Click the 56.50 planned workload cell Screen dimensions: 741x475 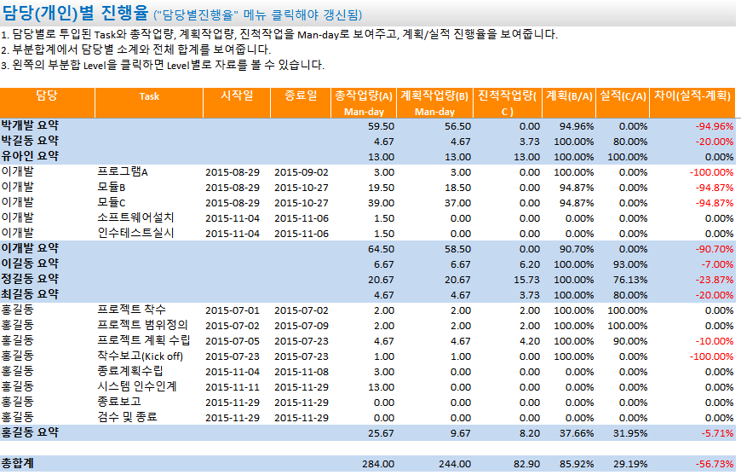coord(457,127)
